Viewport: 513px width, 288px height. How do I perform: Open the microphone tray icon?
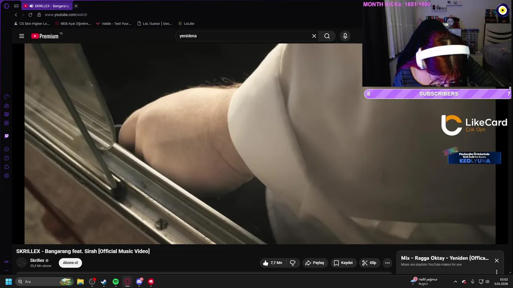coord(473,282)
